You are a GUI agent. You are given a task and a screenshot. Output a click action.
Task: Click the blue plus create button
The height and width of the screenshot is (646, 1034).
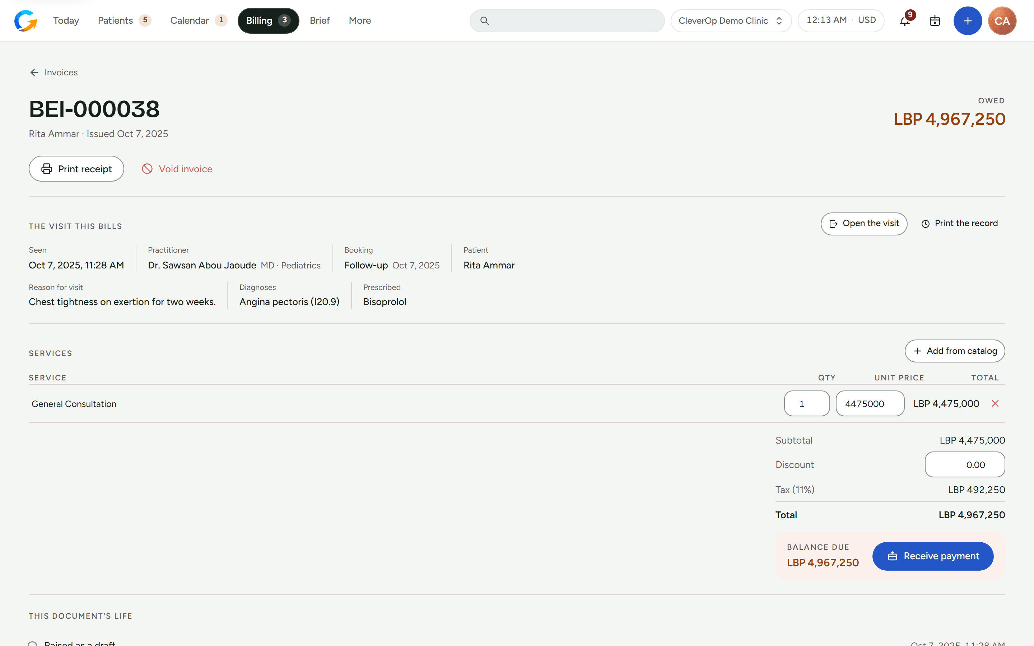[967, 20]
